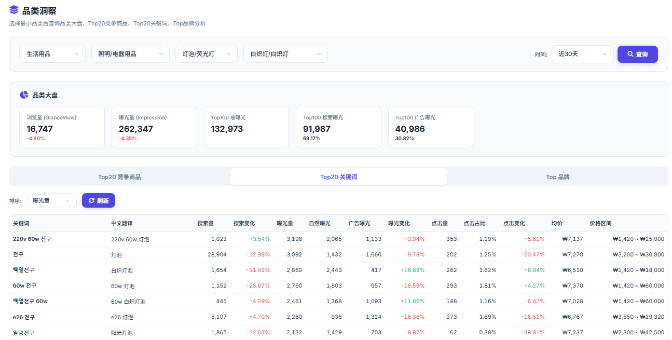Screen dimensions: 672x340
Task: Open the 生活用品 category dropdown
Action: click(52, 54)
